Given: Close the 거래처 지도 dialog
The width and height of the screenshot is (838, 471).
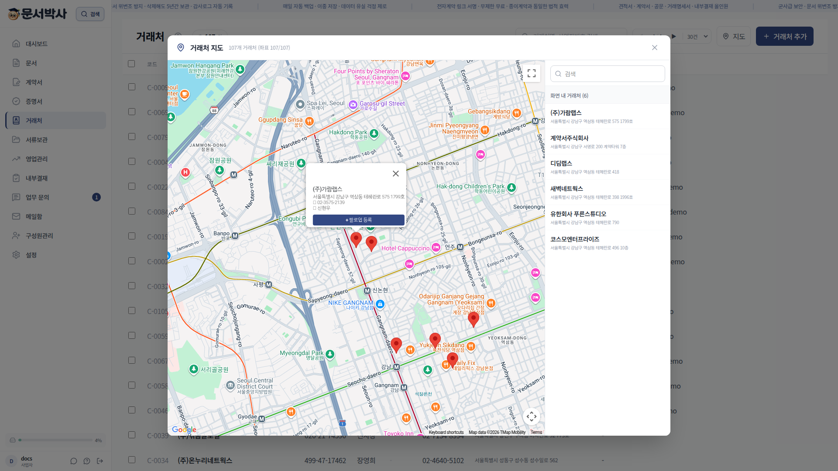Looking at the screenshot, I should coord(655,48).
